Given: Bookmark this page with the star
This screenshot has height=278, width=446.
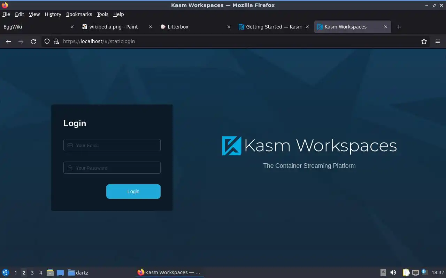Looking at the screenshot, I should [x=424, y=41].
